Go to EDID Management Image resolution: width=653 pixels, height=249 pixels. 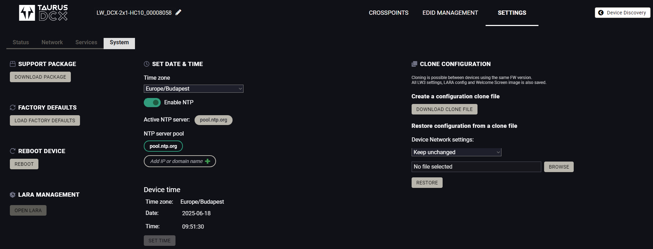click(x=450, y=13)
